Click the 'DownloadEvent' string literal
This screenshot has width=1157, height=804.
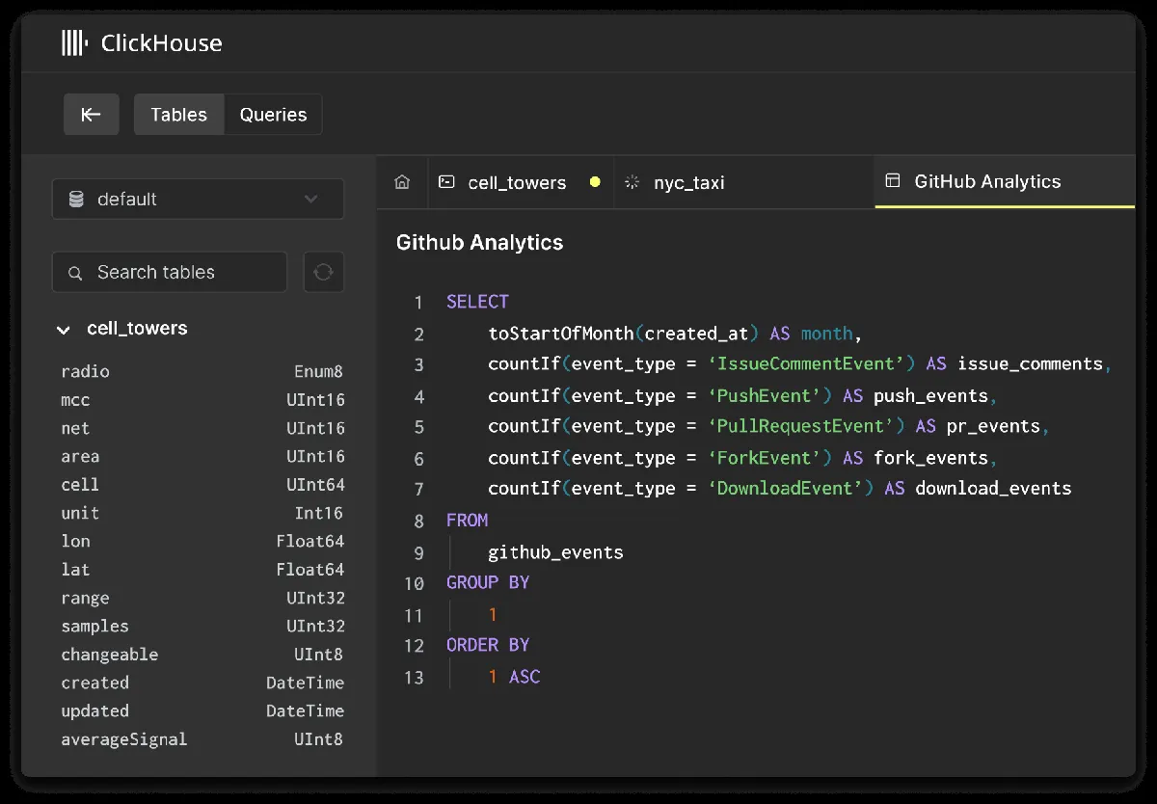coord(784,489)
